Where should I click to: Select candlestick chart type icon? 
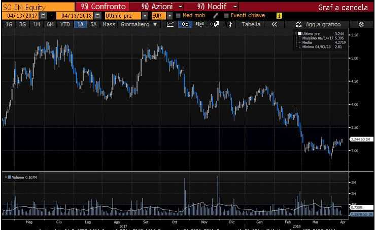(185, 24)
